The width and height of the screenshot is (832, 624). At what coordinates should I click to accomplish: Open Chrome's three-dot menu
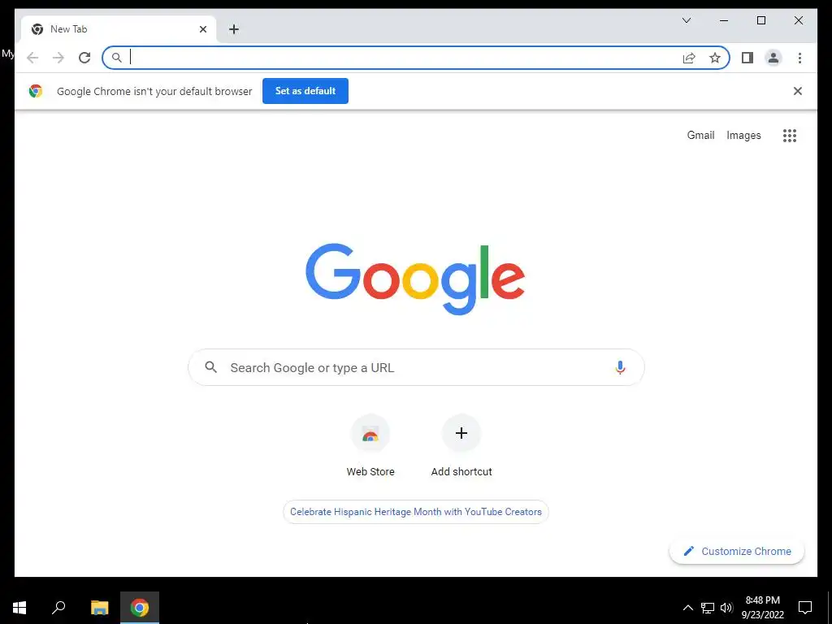click(x=799, y=58)
